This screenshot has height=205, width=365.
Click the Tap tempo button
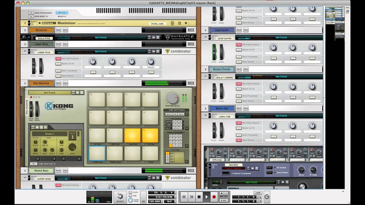click(x=143, y=197)
